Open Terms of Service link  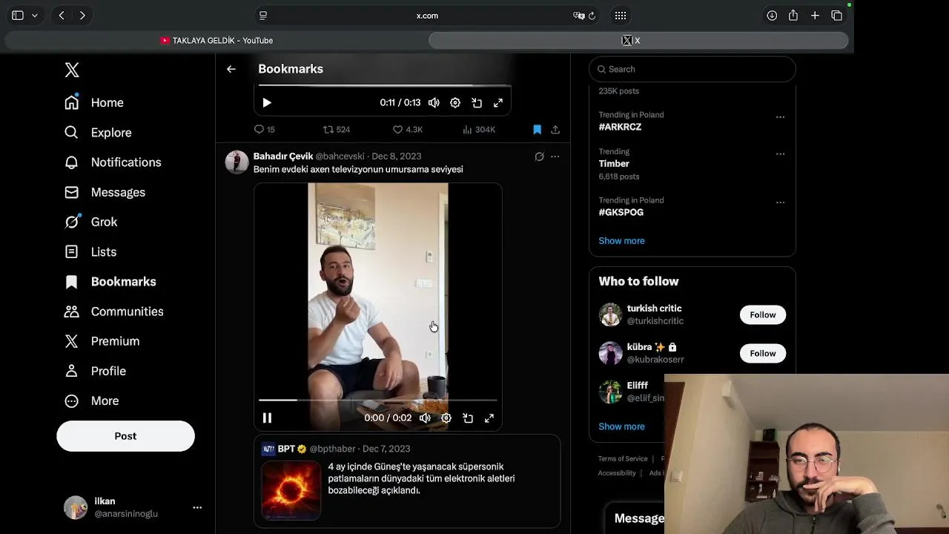tap(623, 458)
